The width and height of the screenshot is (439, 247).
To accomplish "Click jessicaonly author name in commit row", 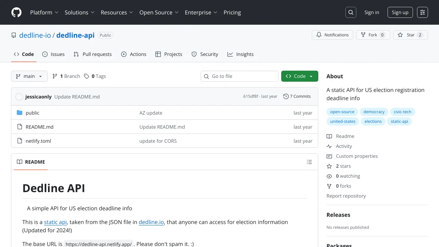I will click(38, 97).
